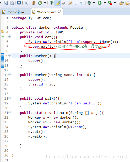Click 'Worker' class name on line 3
The width and height of the screenshot is (130, 162).
click(x=45, y=27)
